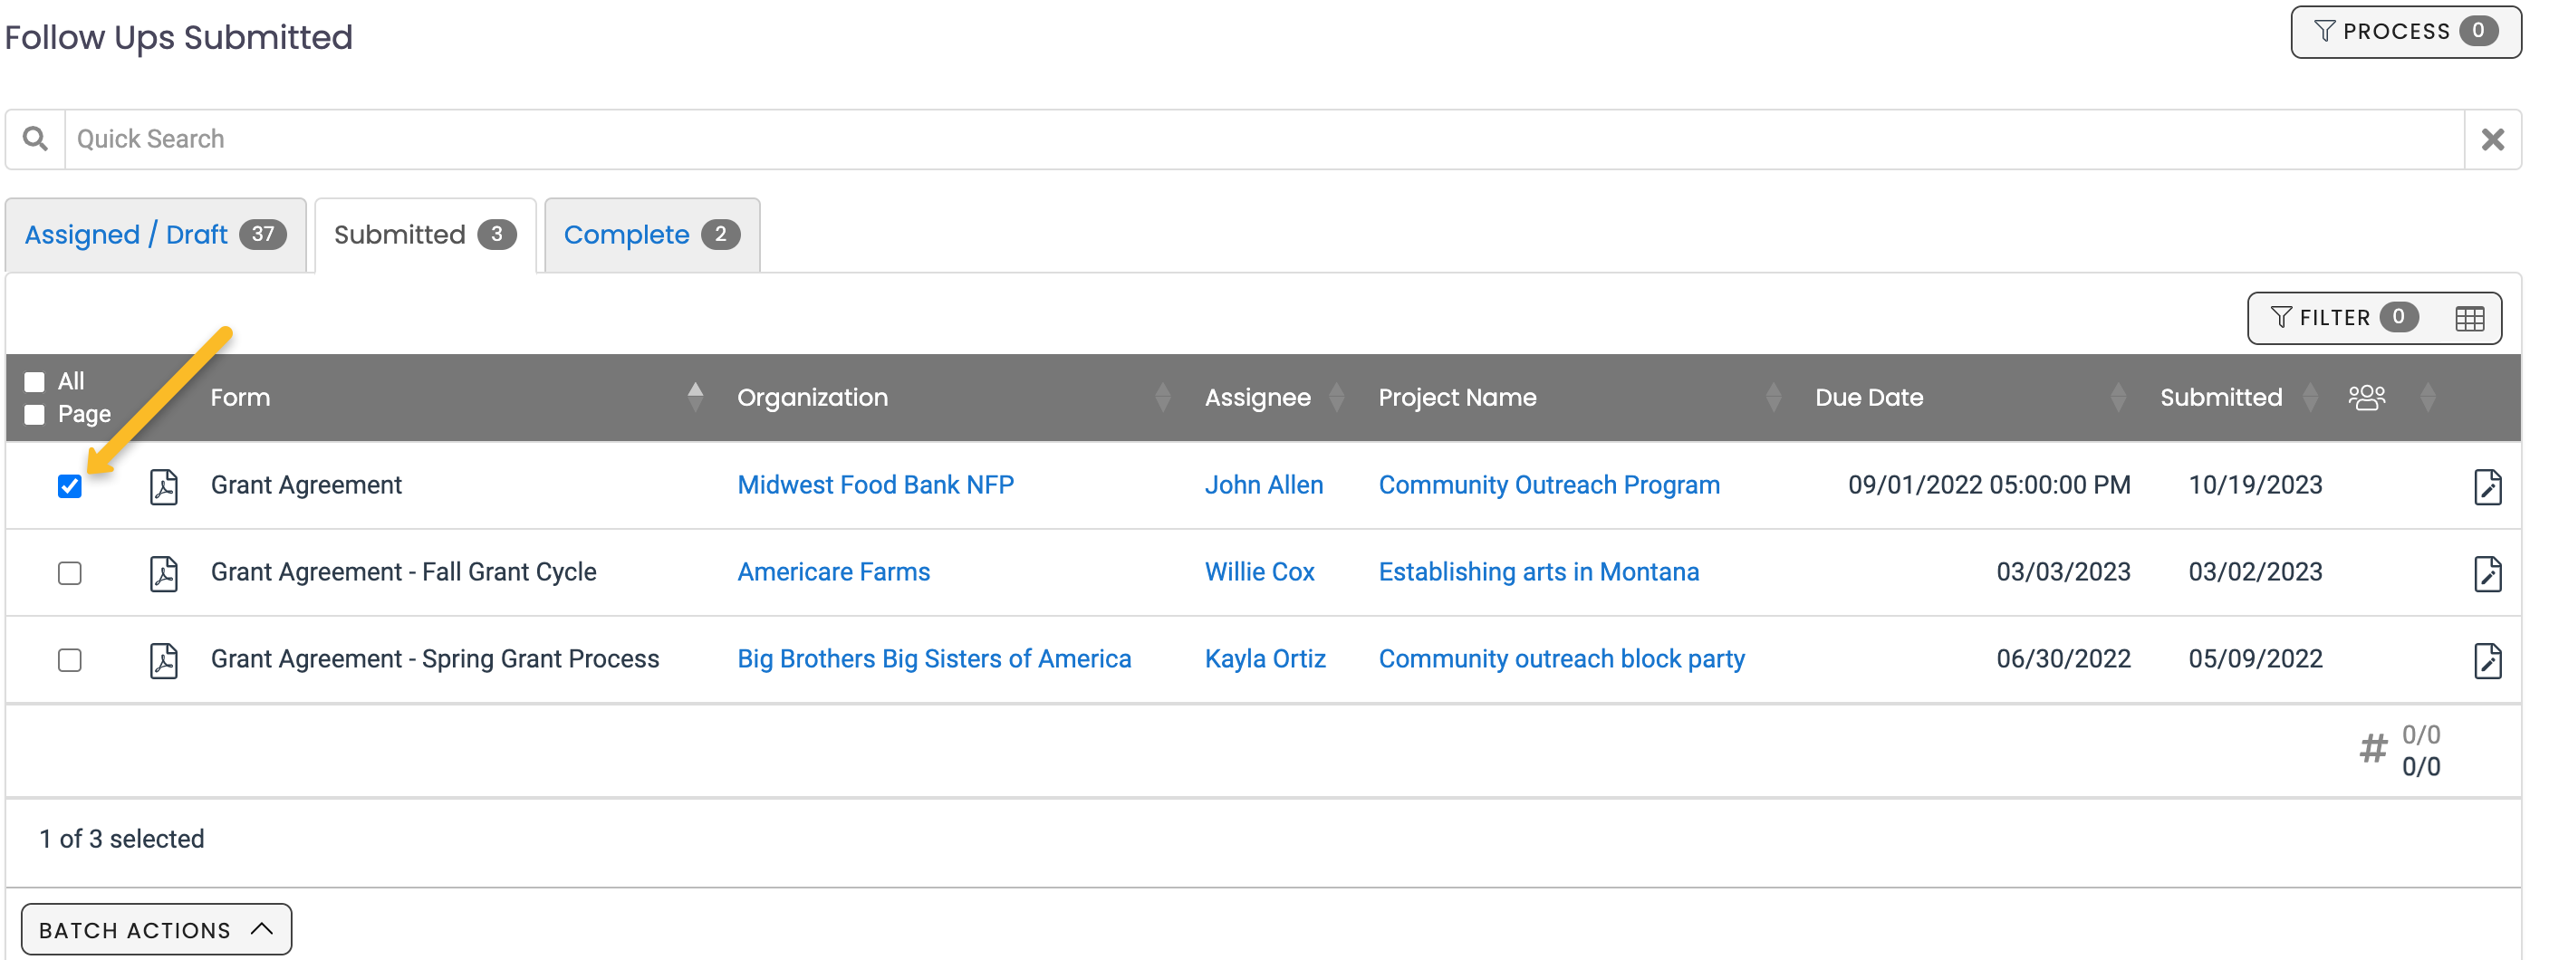Open the PDF for Spring Grant Process agreement
2549x960 pixels.
(x=164, y=659)
